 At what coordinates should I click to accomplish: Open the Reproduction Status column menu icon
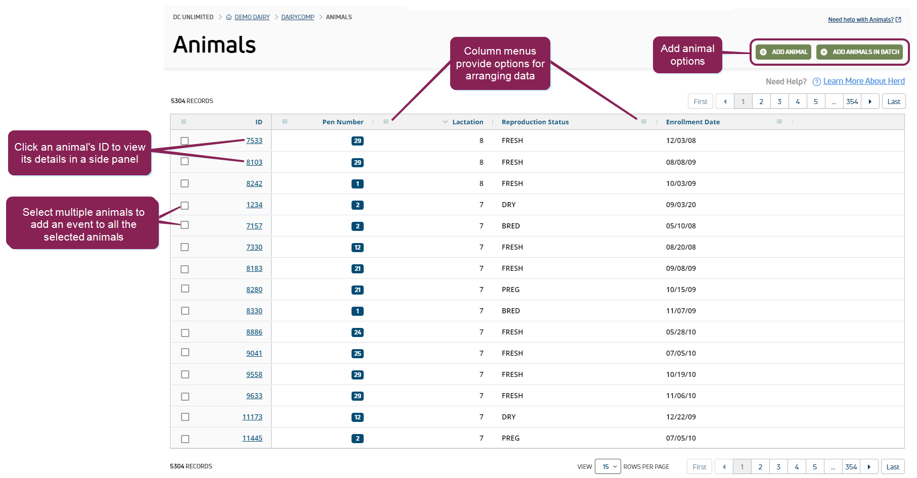[644, 122]
